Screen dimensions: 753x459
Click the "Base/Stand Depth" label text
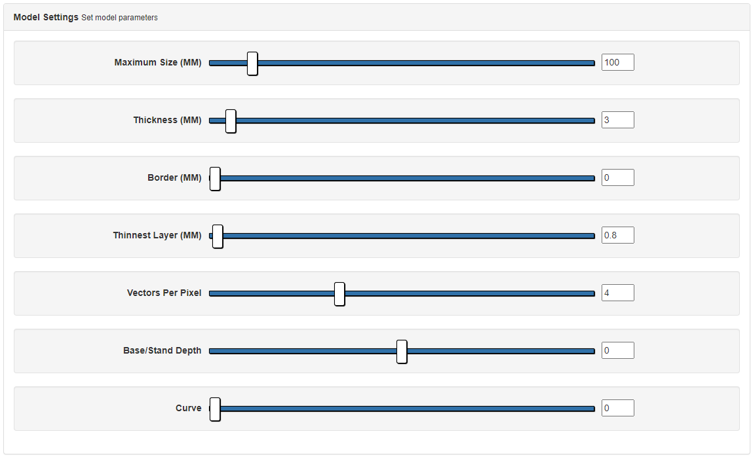point(162,351)
